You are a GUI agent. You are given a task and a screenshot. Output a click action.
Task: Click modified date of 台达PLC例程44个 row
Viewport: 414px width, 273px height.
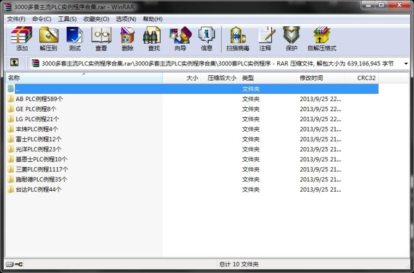[320, 189]
